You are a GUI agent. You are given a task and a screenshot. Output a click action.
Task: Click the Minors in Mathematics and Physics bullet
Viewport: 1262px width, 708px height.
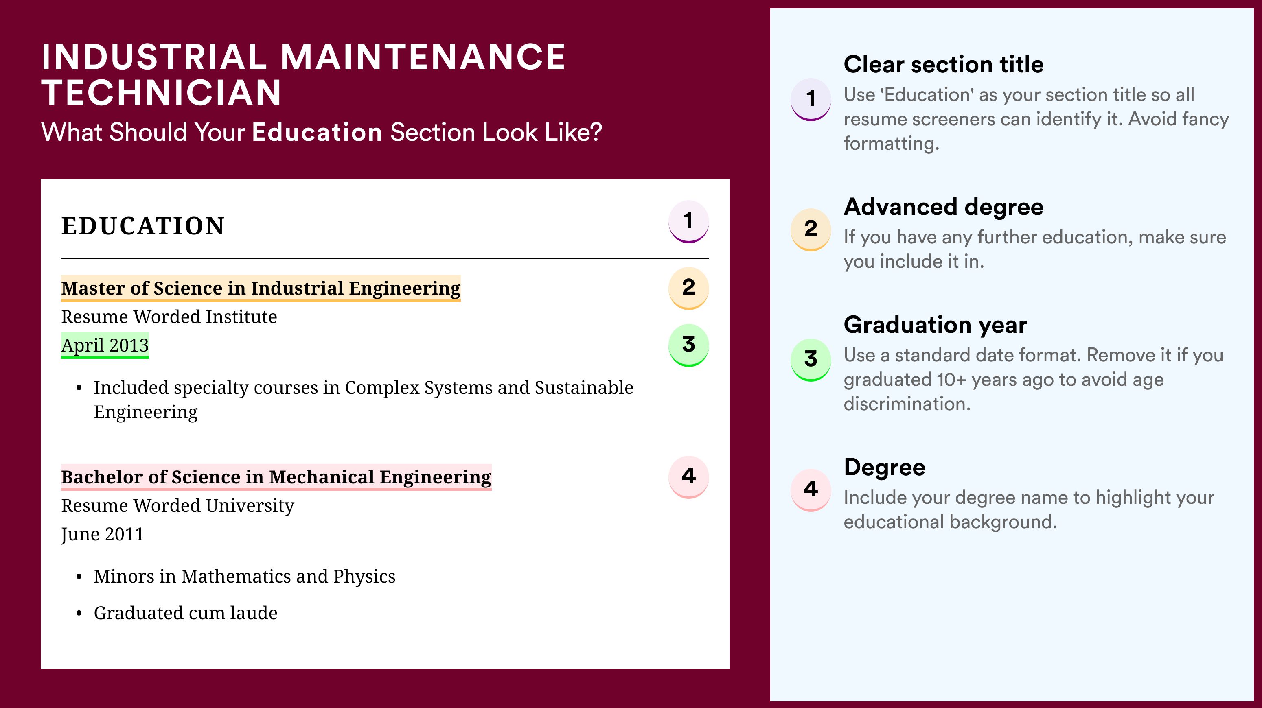click(245, 577)
